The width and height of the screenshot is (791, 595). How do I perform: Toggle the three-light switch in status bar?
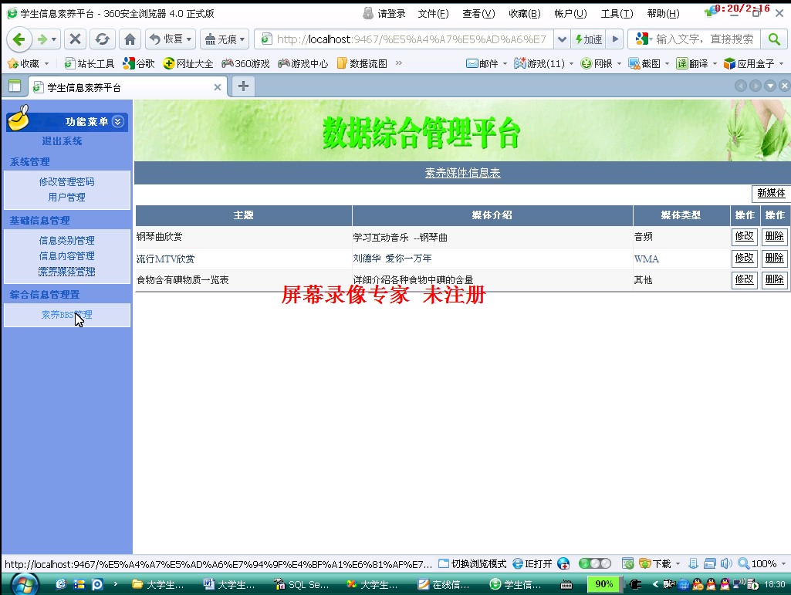595,563
